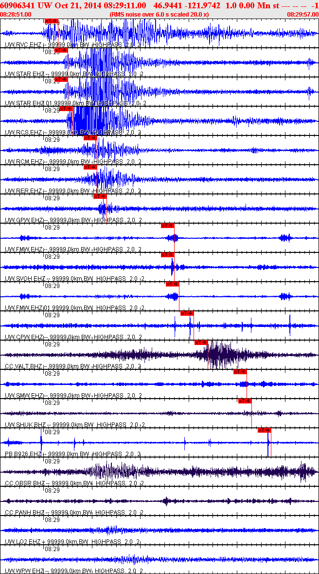Click the RMS noise scaling text
Screen dimensions: 319x574
(159, 14)
